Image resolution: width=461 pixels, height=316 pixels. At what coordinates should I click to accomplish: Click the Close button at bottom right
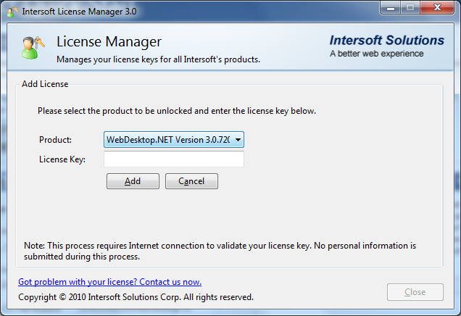415,292
